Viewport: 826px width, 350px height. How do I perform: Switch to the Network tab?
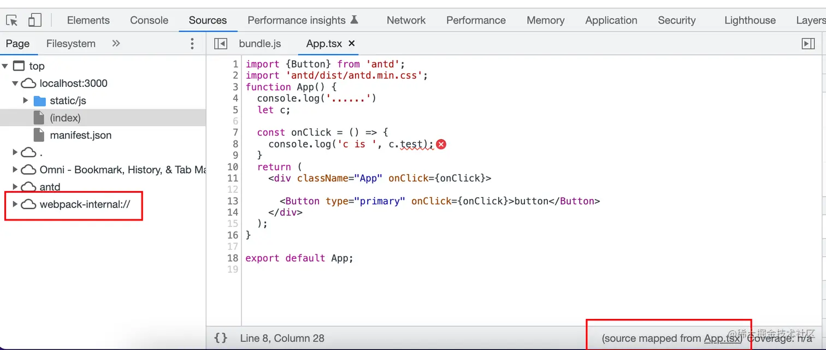pyautogui.click(x=406, y=20)
